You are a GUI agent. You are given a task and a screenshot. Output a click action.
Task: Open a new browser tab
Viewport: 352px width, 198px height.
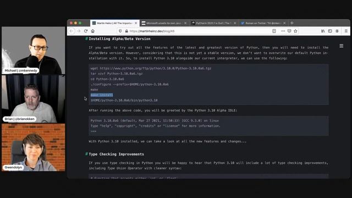tap(292, 23)
